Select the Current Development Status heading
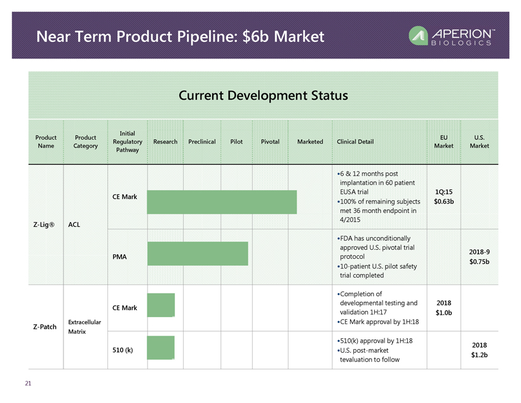The image size is (521, 403). [263, 96]
